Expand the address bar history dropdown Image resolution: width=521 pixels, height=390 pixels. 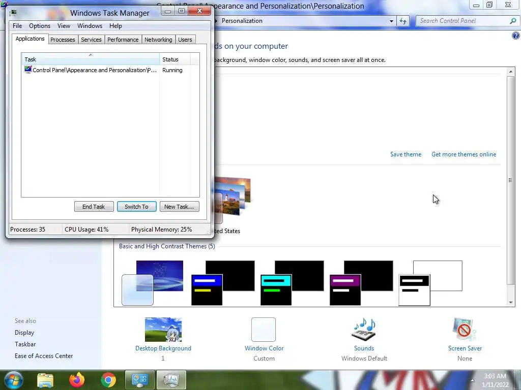click(391, 21)
